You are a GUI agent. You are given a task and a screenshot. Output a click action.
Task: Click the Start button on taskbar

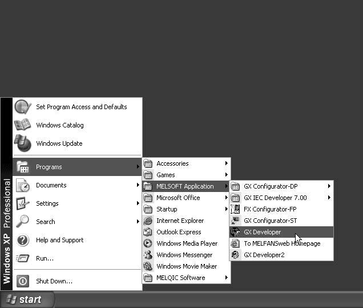point(27,299)
